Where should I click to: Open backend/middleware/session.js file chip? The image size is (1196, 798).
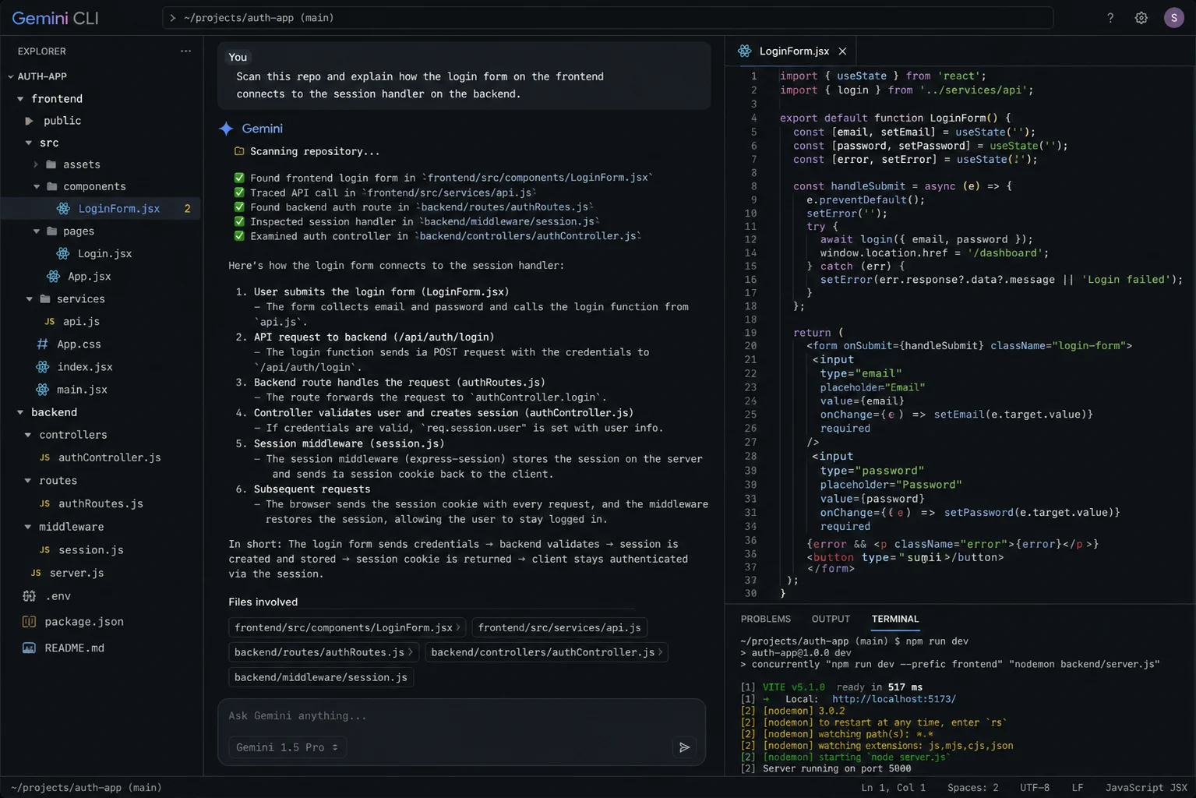pos(321,677)
